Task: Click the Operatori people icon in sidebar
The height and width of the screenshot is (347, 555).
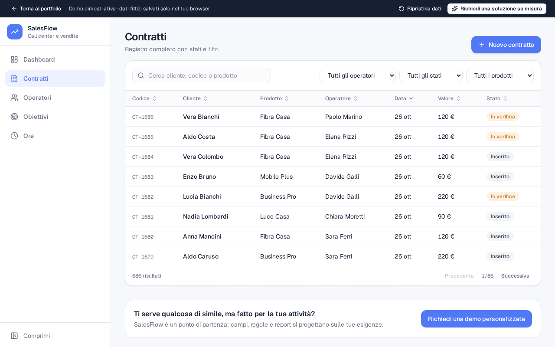Action: click(x=14, y=98)
